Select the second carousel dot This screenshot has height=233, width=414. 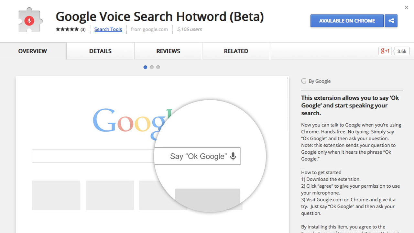click(152, 67)
